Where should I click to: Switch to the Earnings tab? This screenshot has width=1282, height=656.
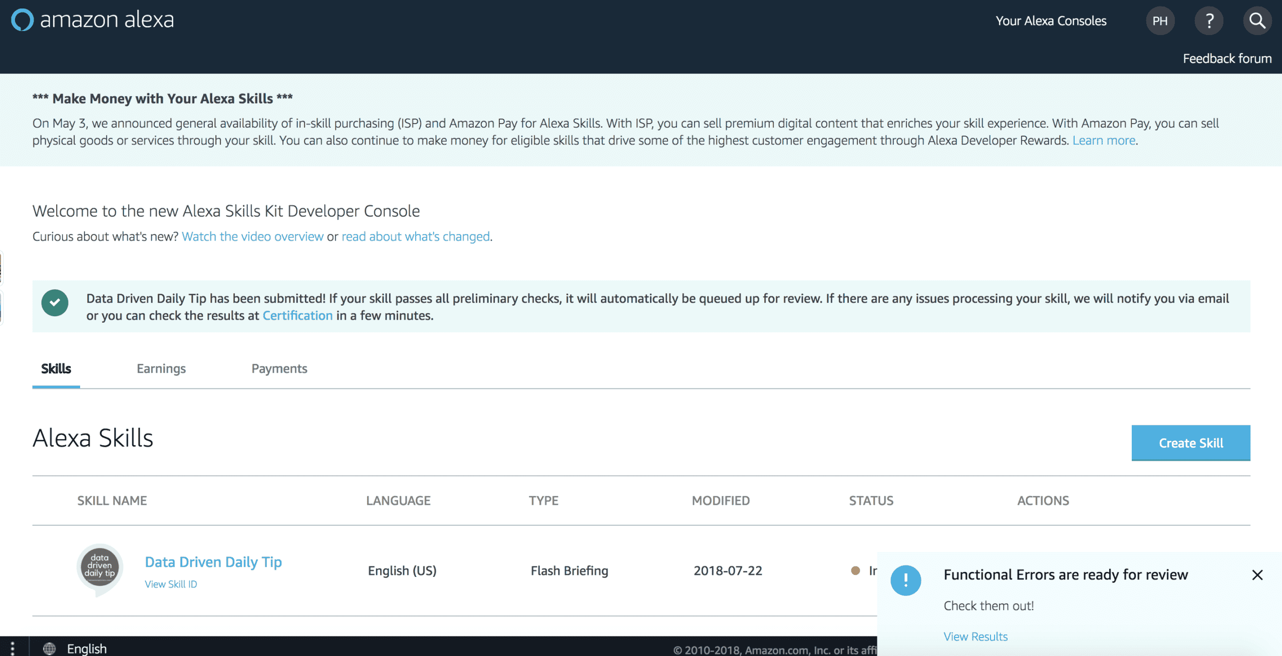click(x=161, y=369)
